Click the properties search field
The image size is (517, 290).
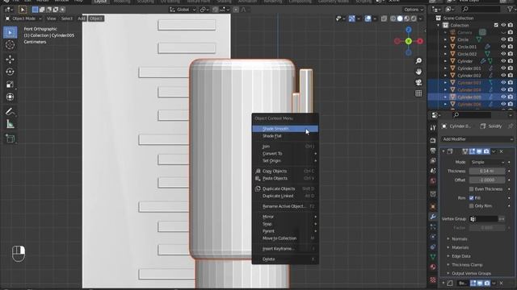(x=472, y=115)
